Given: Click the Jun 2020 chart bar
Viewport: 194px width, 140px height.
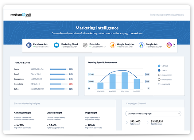Looking at the screenshot, I should point(137,84).
